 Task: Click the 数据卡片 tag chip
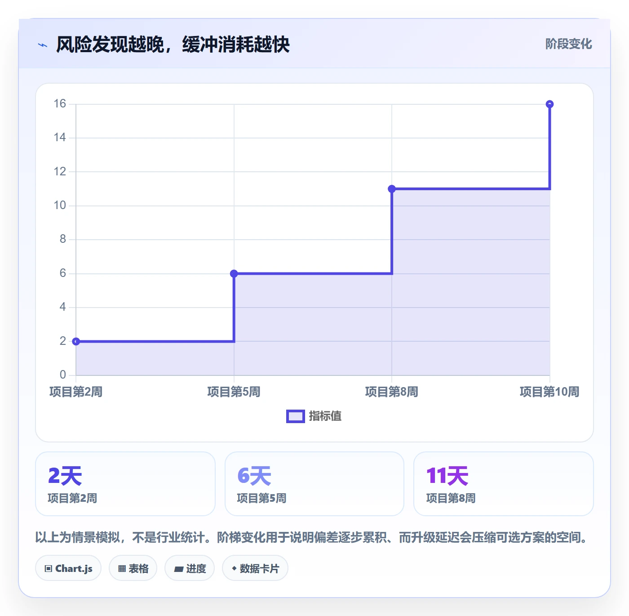[x=255, y=568]
